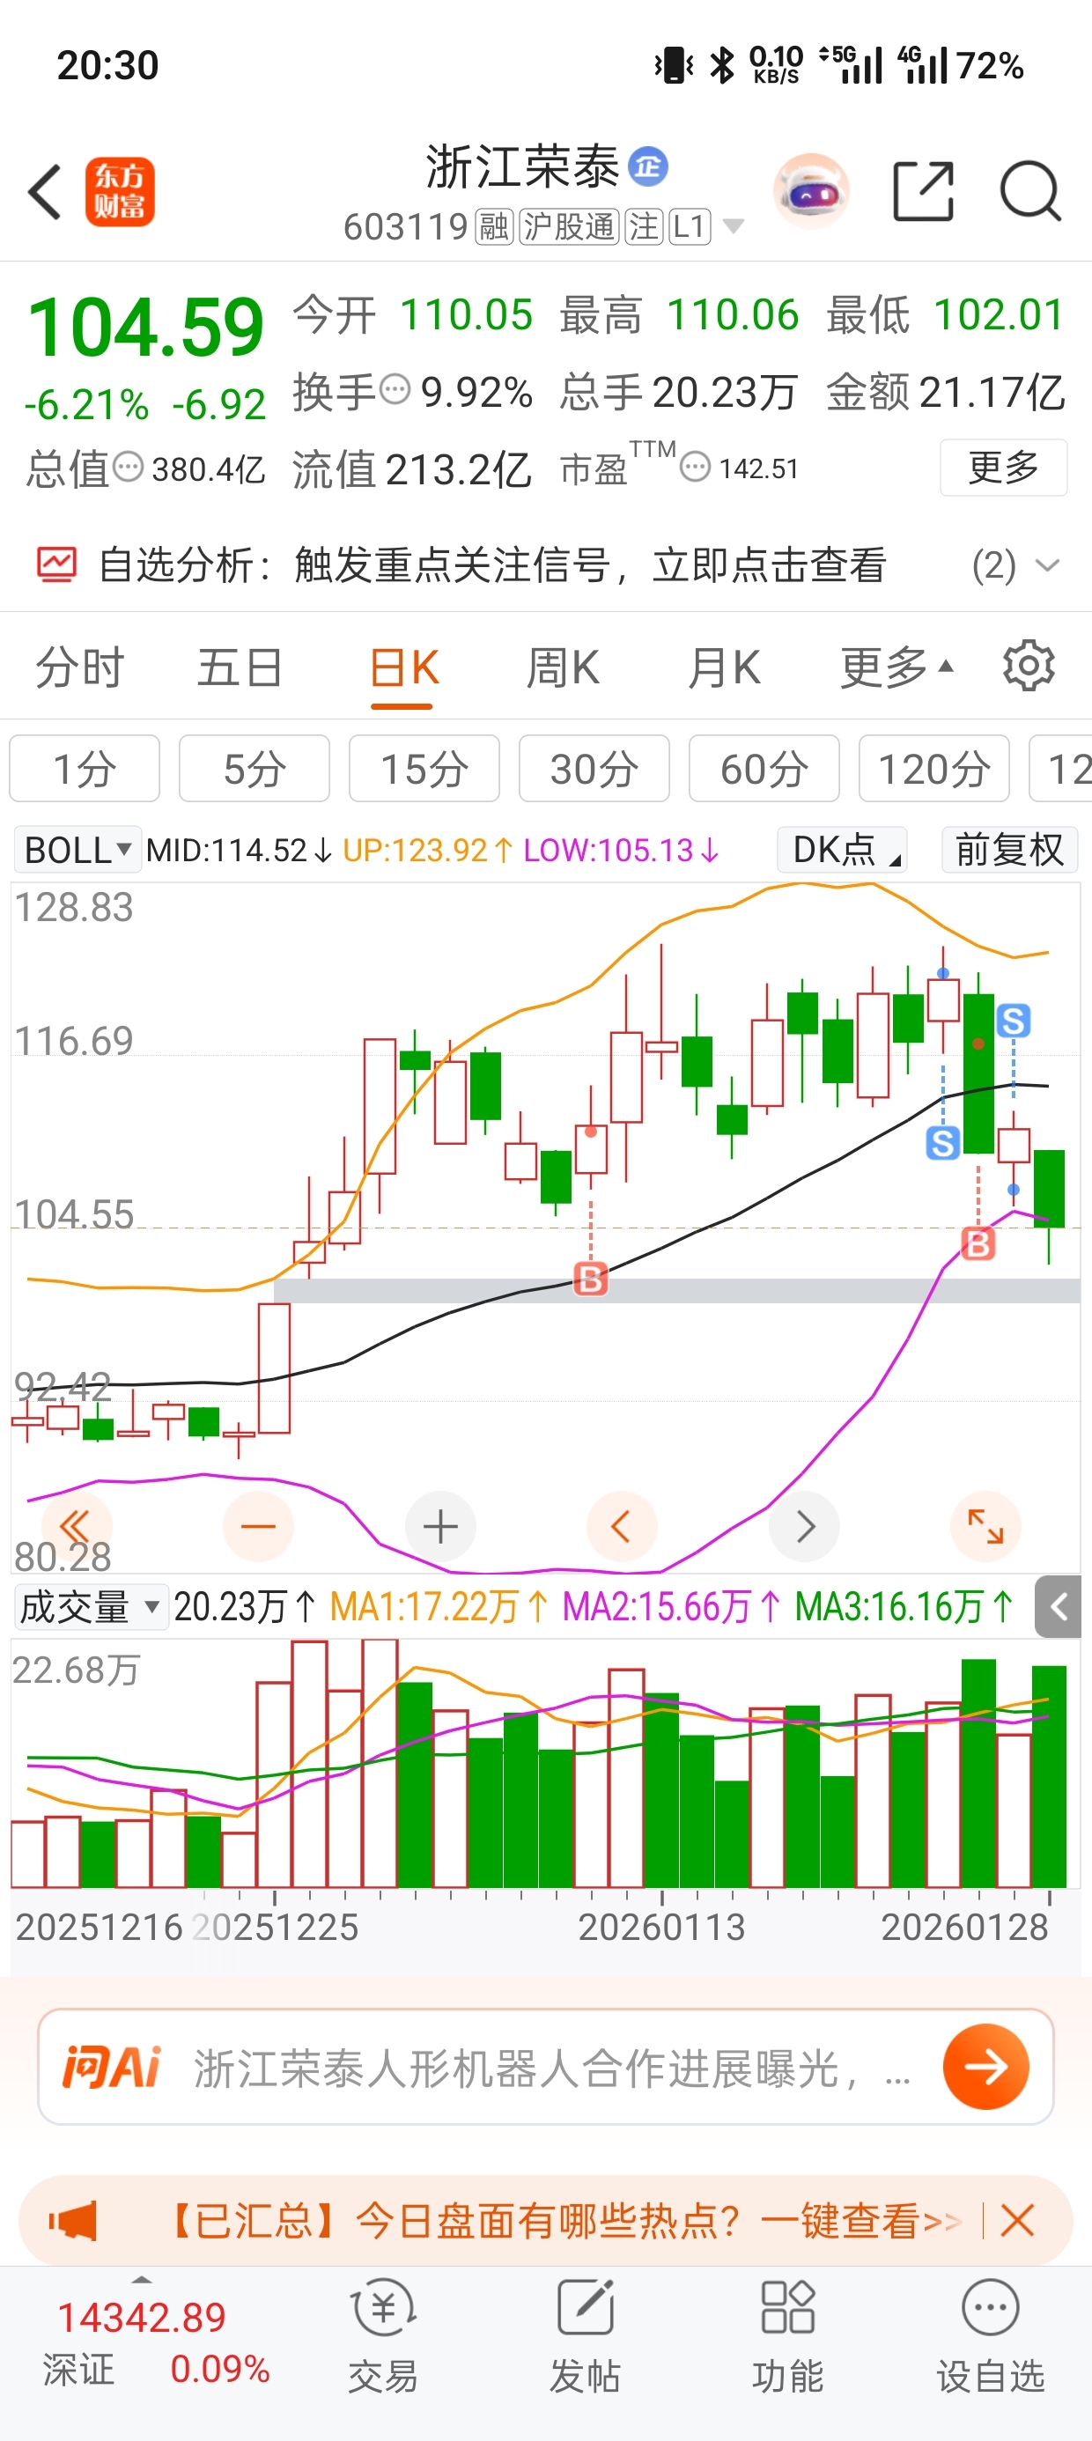Expand index bar up arrow above 深证
The height and width of the screenshot is (2441, 1092).
141,2279
